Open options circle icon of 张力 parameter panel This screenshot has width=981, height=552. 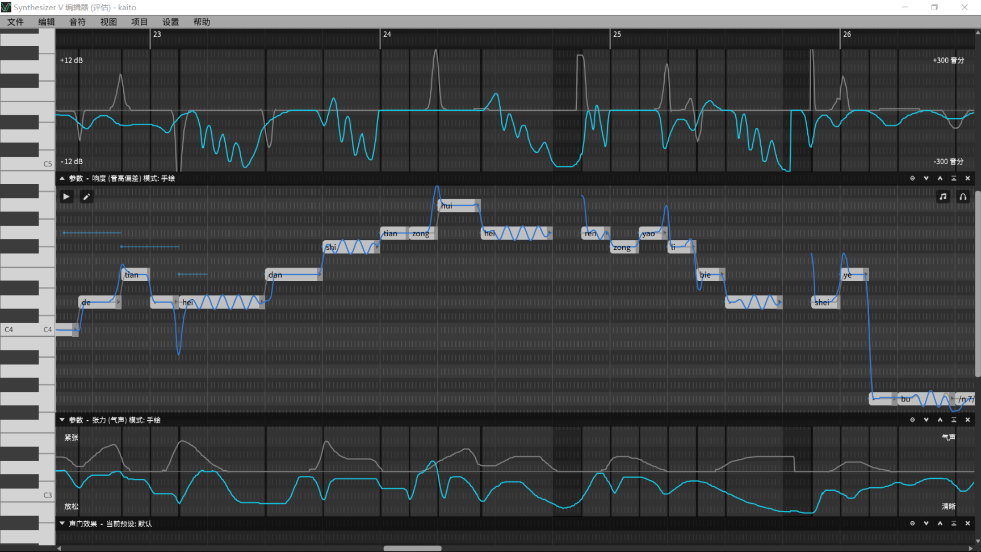(x=912, y=420)
